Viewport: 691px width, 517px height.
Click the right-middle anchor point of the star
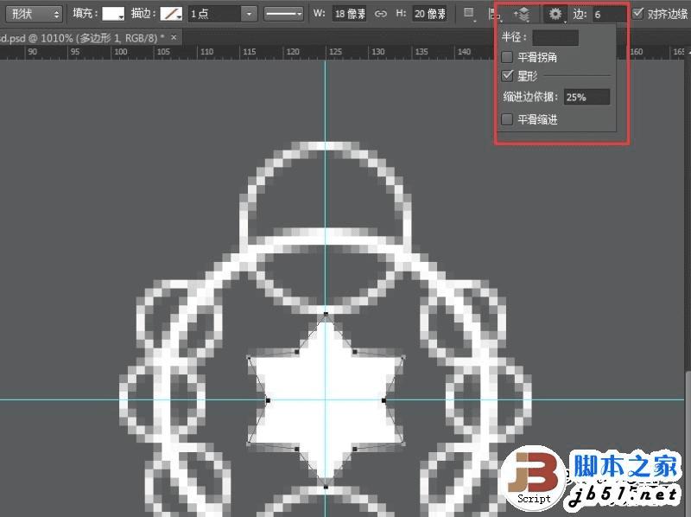tap(384, 400)
